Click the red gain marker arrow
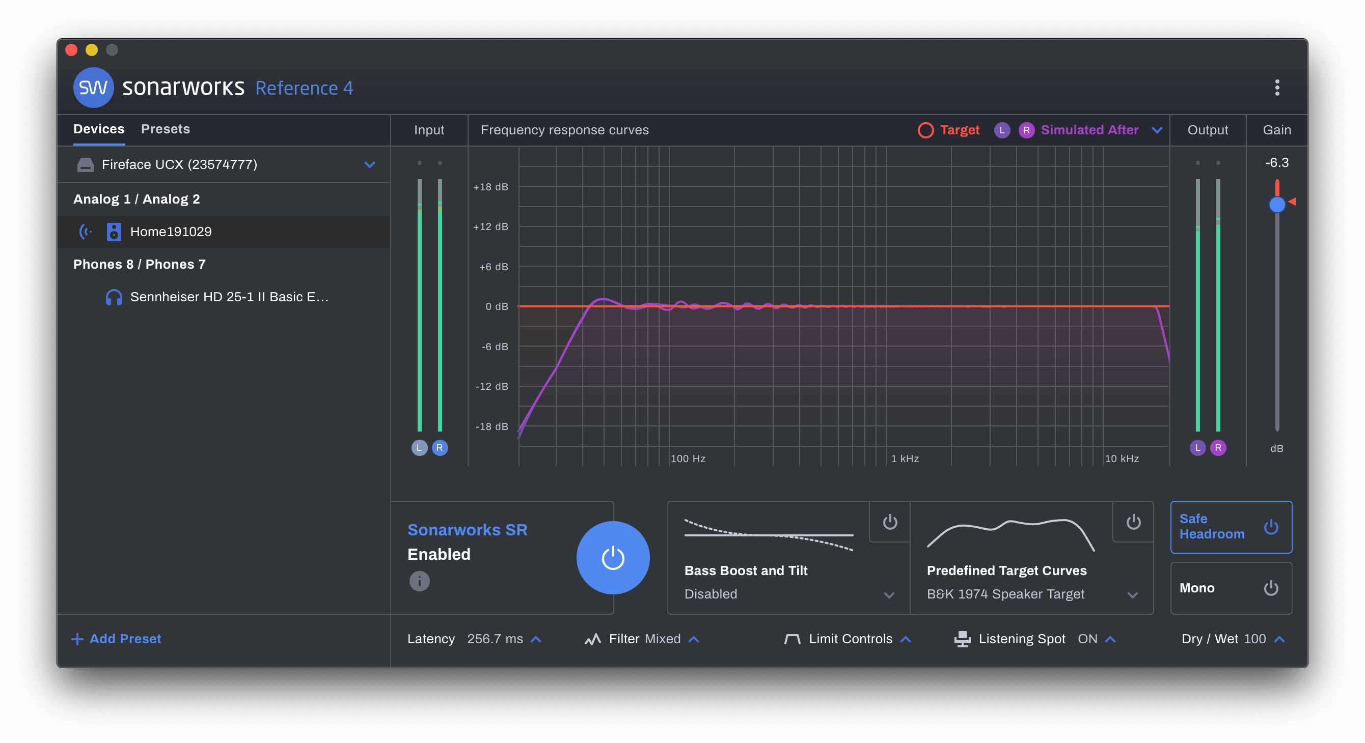 (1292, 201)
